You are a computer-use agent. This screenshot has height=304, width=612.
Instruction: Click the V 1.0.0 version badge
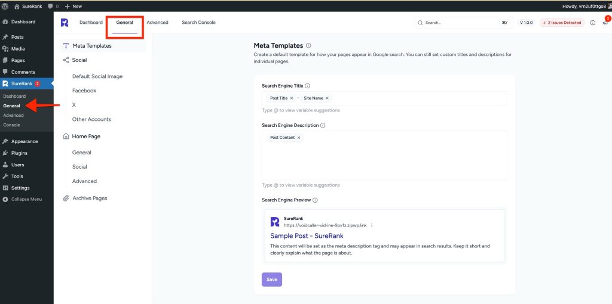point(526,23)
